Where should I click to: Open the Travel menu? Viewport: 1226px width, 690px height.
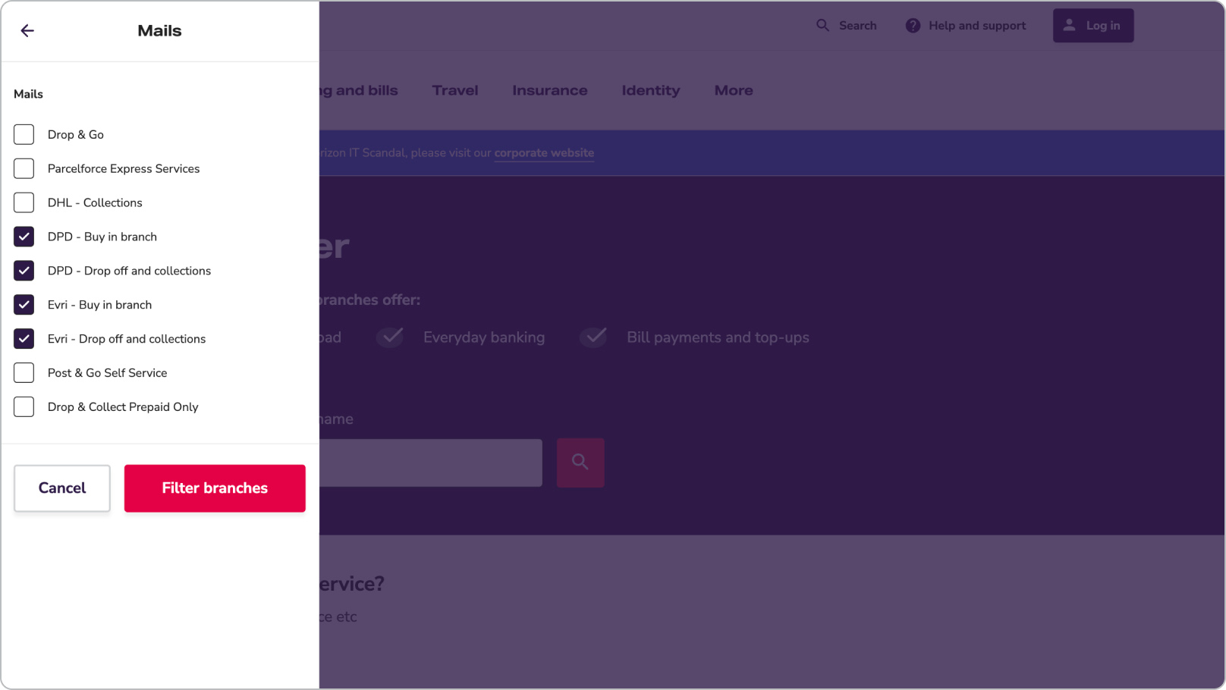pos(455,90)
